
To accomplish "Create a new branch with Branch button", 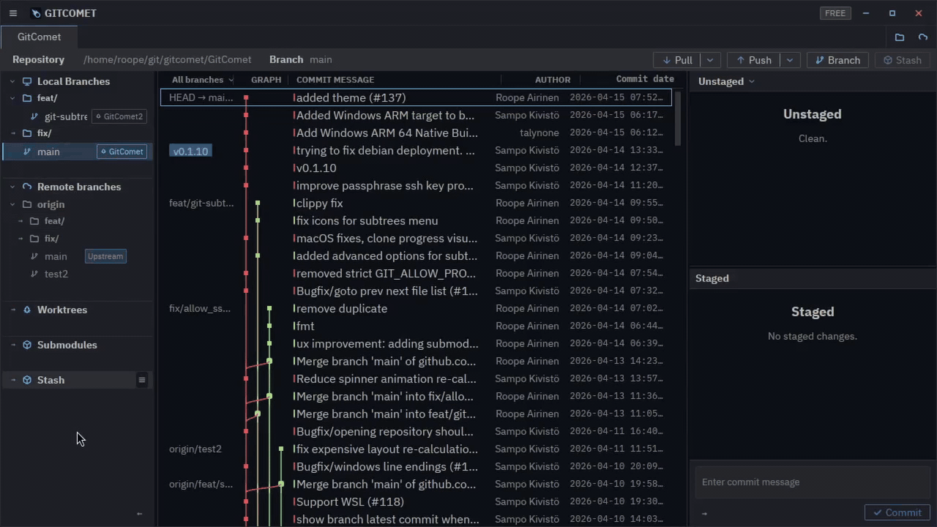I will (837, 60).
